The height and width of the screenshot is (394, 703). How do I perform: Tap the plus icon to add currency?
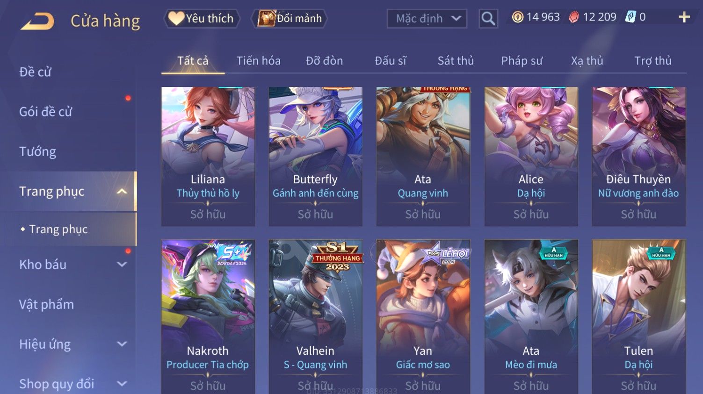(684, 17)
